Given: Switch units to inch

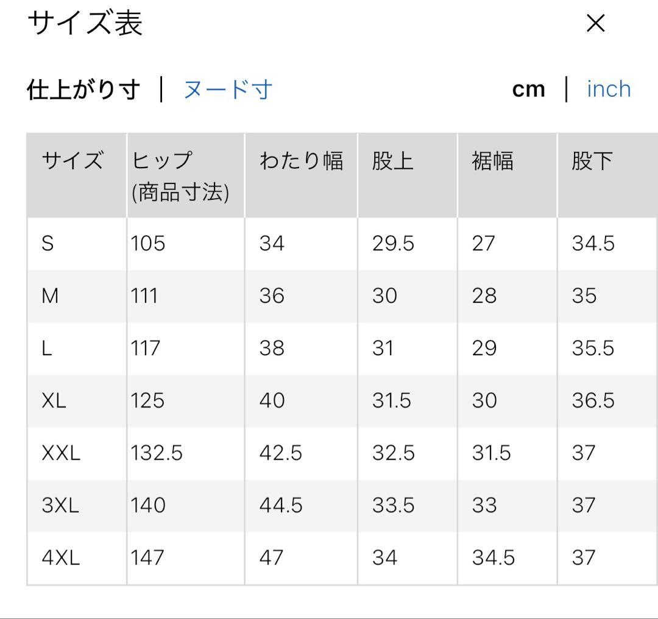Looking at the screenshot, I should pos(609,89).
